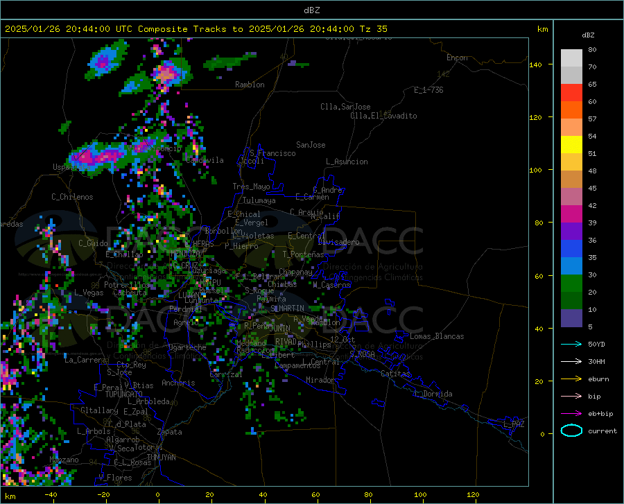Viewport: 624px width, 504px height.
Task: Click the Lomas_Blancas label on map
Action: pos(437,336)
